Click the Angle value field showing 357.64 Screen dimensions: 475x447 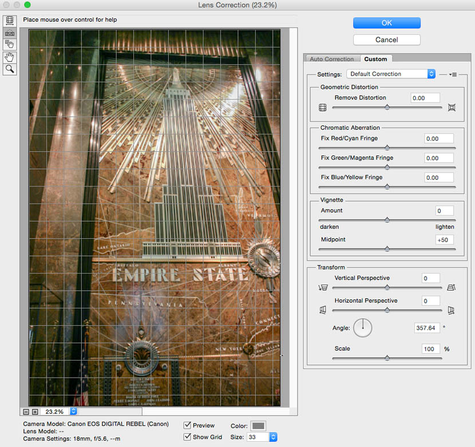click(427, 328)
